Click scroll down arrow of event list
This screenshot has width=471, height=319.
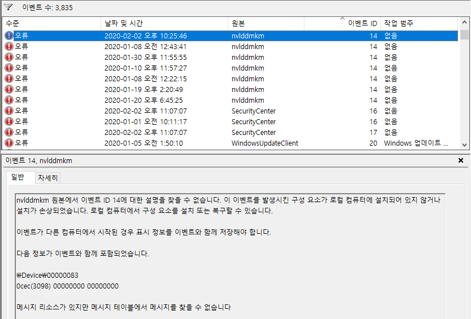pos(464,145)
